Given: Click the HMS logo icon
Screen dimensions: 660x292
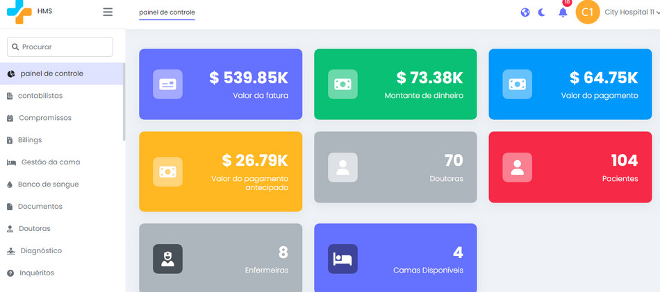Looking at the screenshot, I should point(19,11).
